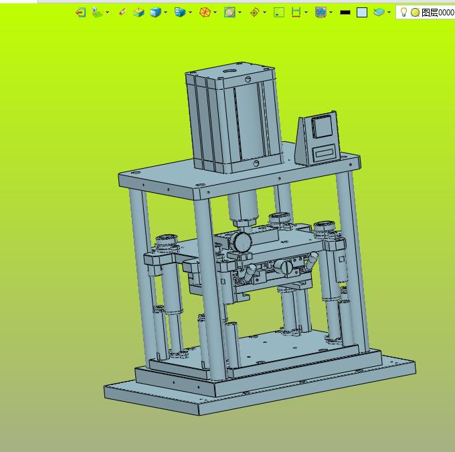Image resolution: width=455 pixels, height=452 pixels.
Task: Click the yellow-green box alignment icon
Action: (x=139, y=13)
